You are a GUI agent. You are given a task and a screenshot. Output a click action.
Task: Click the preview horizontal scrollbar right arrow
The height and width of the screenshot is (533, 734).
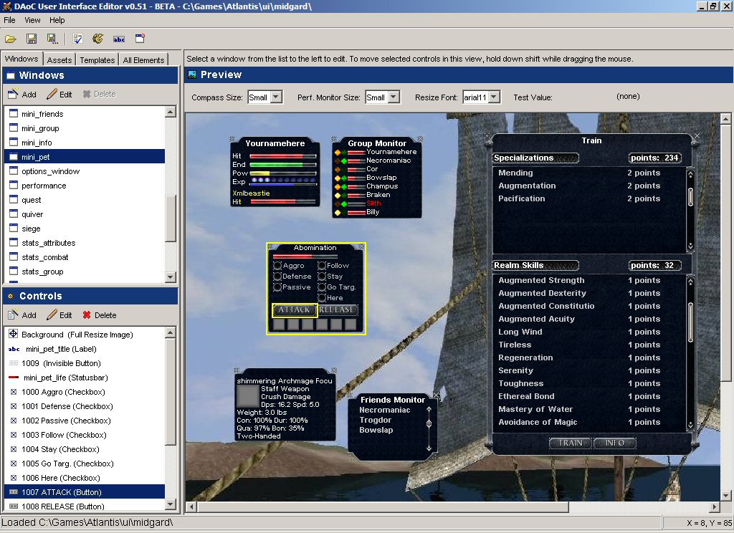pos(715,506)
